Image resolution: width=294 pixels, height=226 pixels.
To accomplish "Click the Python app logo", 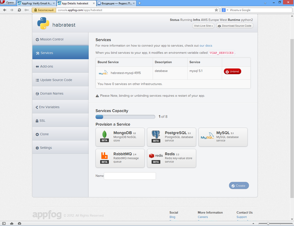I will tap(43, 23).
